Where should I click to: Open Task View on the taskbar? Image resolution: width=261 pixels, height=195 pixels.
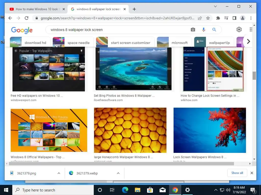point(112,190)
